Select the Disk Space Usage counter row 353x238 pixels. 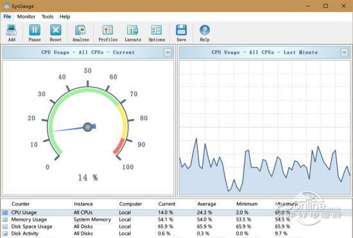[x=176, y=226]
